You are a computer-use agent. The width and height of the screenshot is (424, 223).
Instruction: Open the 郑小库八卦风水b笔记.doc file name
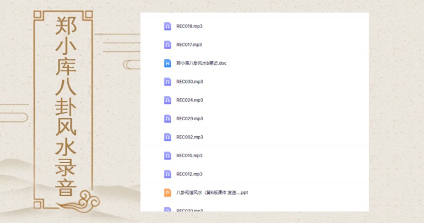pos(201,63)
